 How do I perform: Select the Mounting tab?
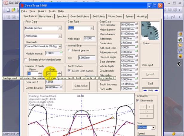coord(142,16)
